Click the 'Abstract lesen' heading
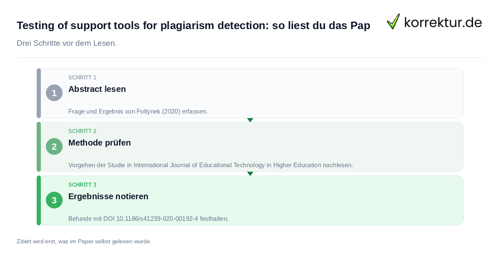 [97, 89]
